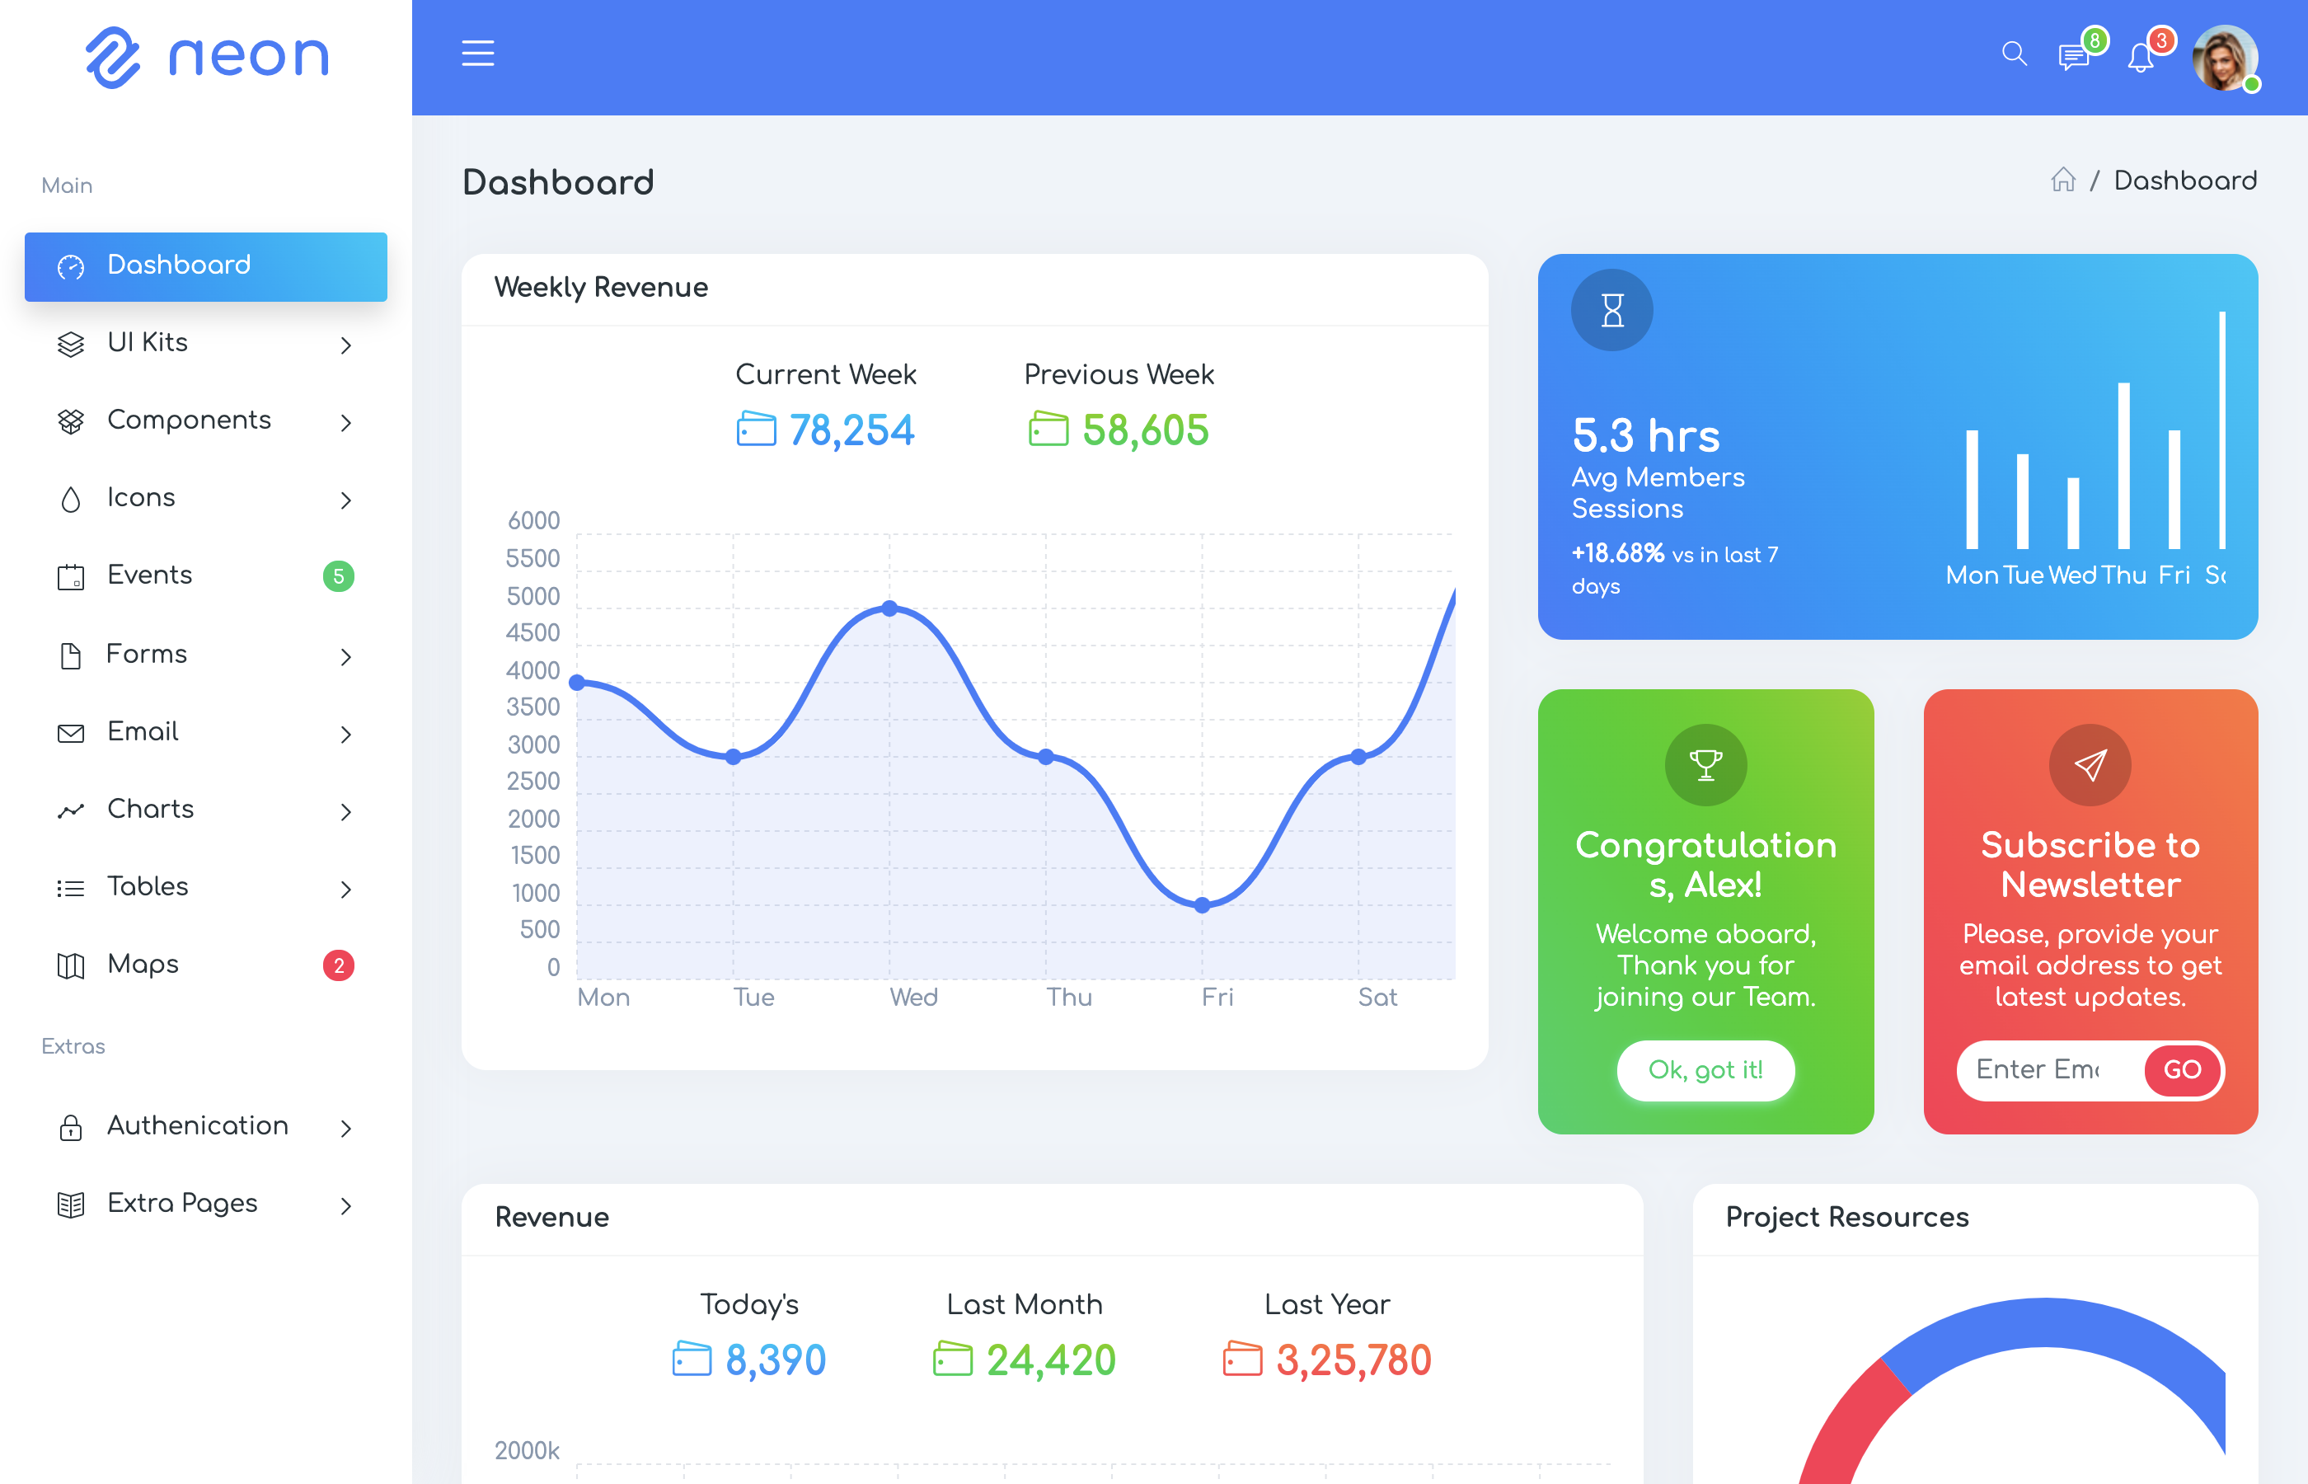Click the '8,390' Today's value
The width and height of the screenshot is (2308, 1484).
tap(776, 1360)
